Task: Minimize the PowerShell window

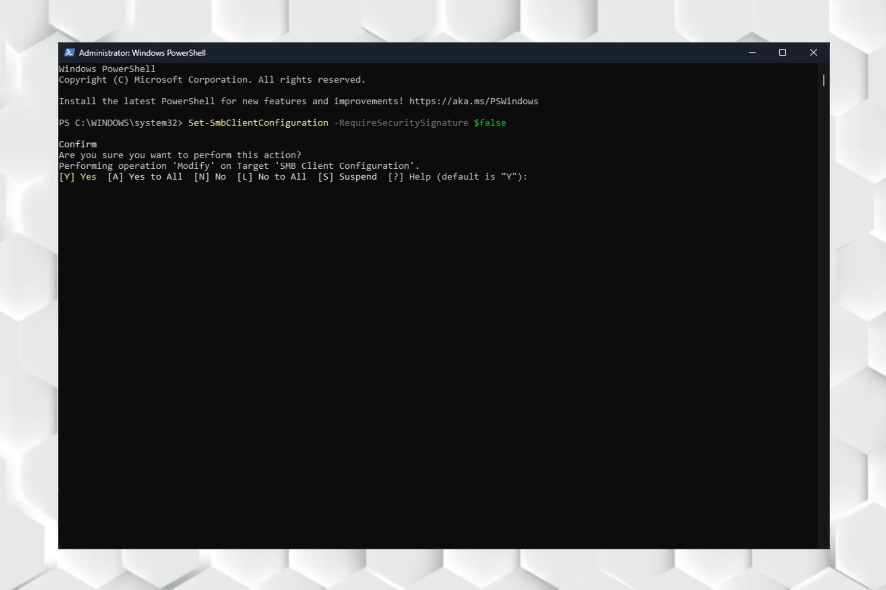Action: coord(752,53)
